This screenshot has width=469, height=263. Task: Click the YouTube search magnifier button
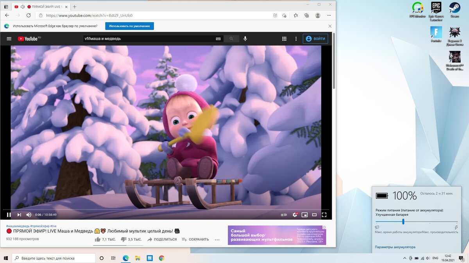tap(231, 39)
